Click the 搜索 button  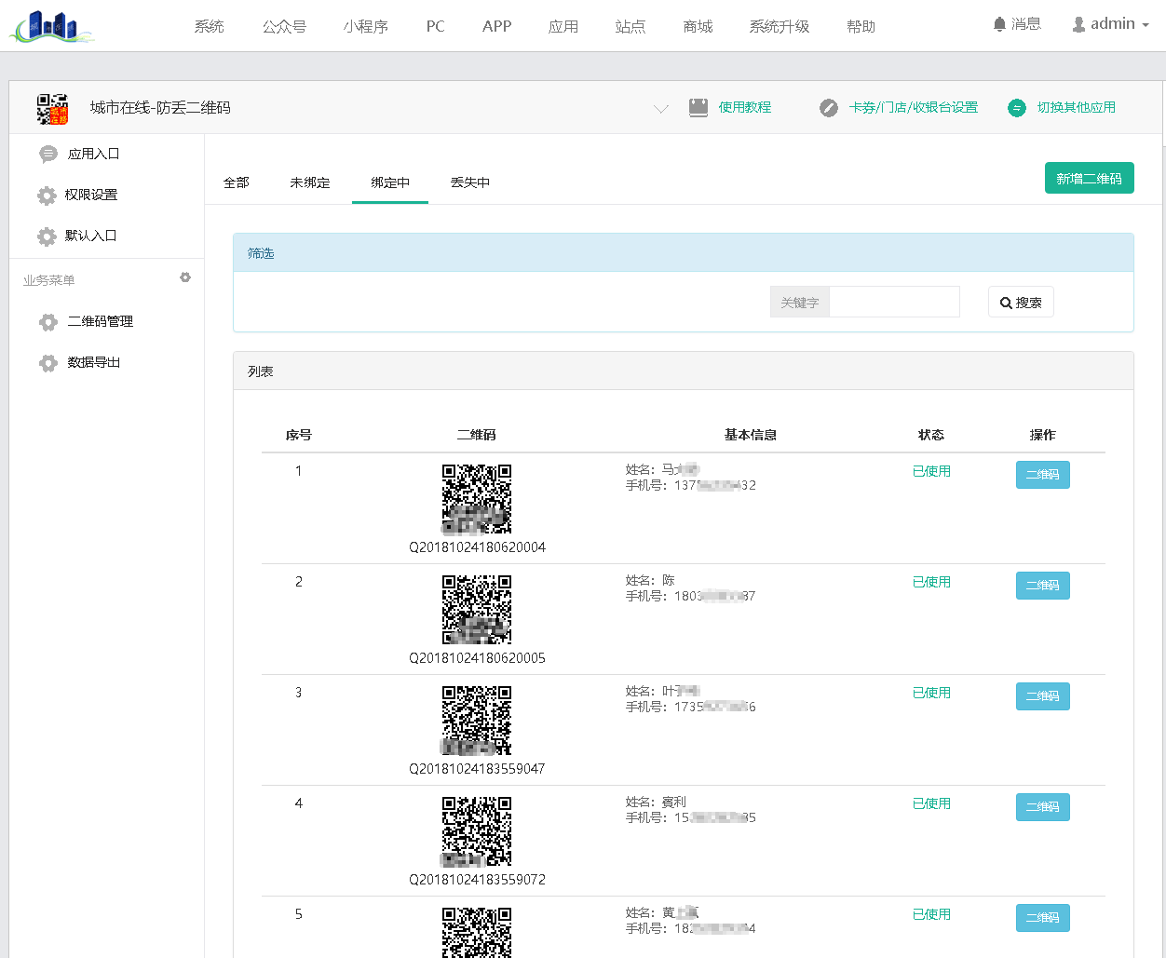(x=1021, y=303)
